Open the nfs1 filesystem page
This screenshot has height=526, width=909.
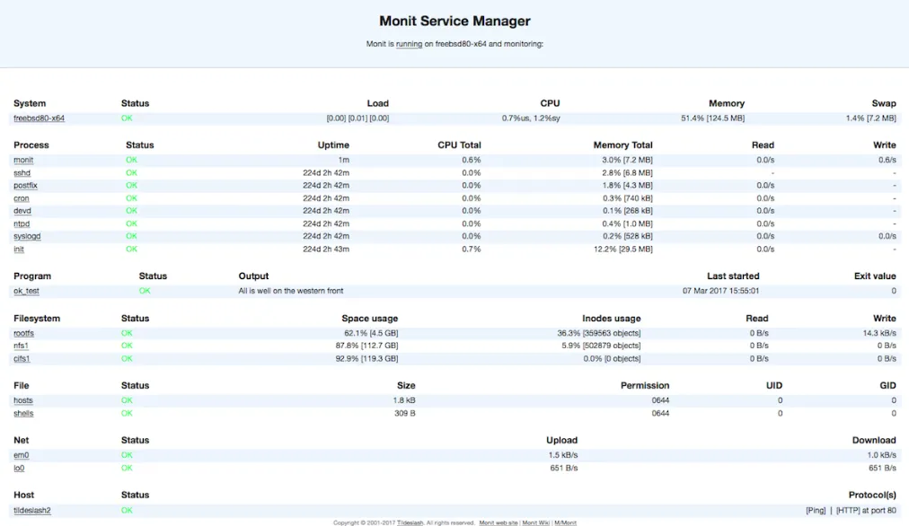click(x=21, y=346)
